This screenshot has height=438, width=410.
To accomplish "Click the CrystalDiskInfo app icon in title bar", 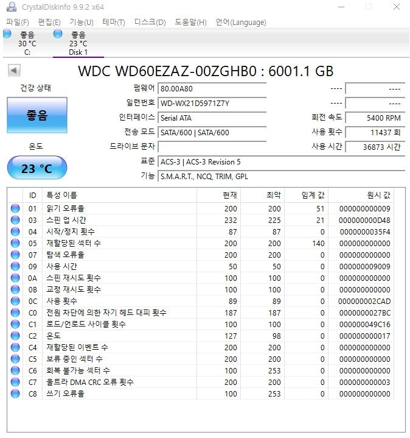I will pyautogui.click(x=11, y=7).
